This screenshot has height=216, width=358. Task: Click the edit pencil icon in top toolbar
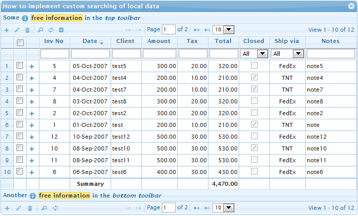18,30
